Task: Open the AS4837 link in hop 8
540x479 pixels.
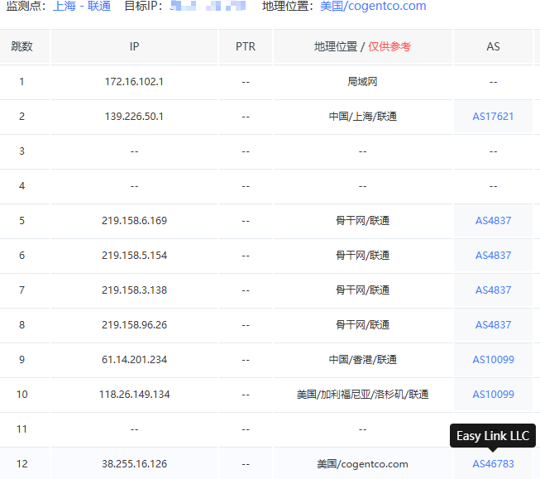Action: (x=493, y=325)
